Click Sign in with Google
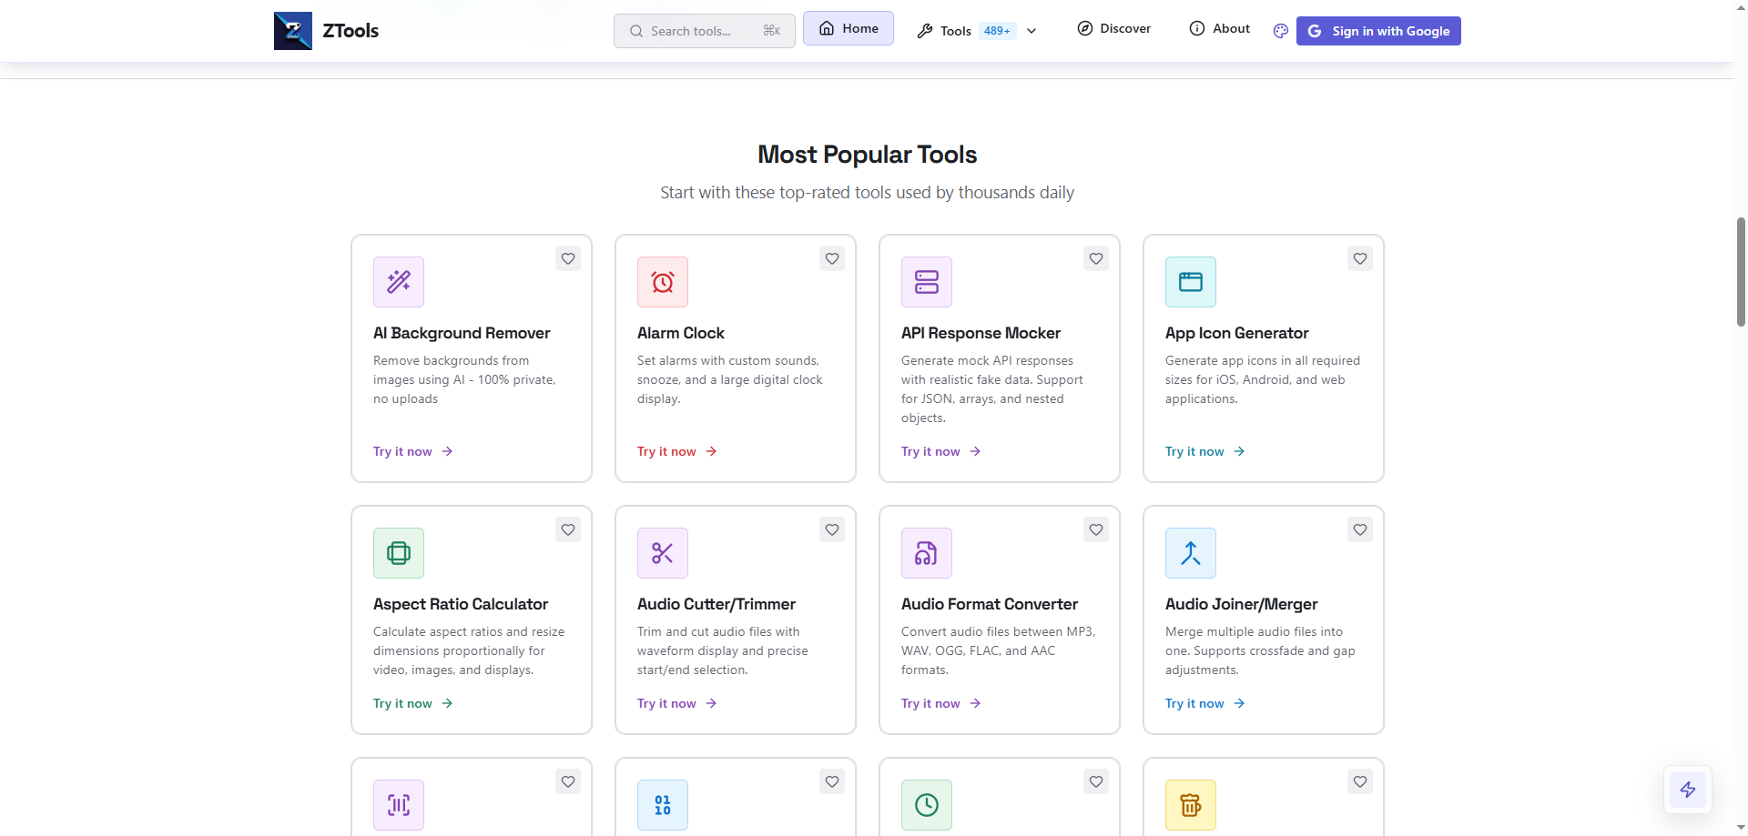1748x836 pixels. point(1377,30)
